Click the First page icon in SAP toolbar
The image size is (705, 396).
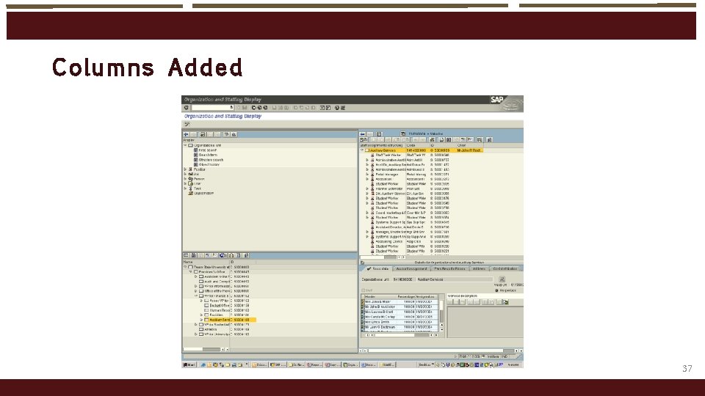(295, 108)
